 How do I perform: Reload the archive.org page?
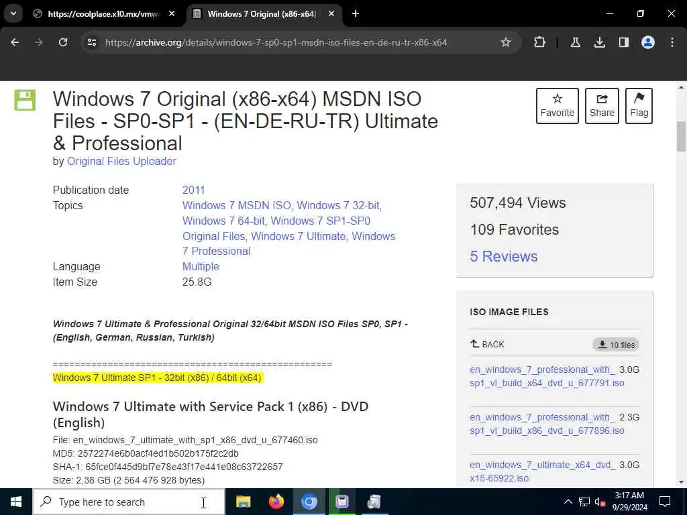coord(63,42)
